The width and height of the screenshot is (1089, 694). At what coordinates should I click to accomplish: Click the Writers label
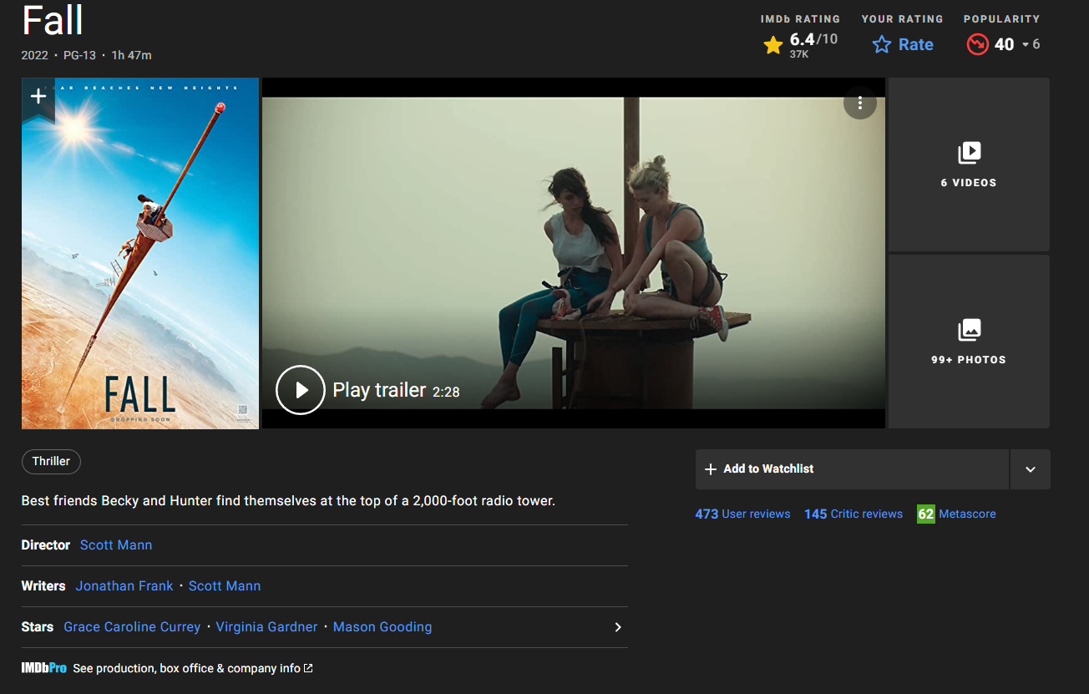coord(43,586)
